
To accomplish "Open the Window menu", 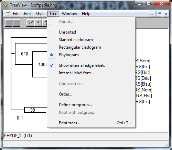I will tap(69, 14).
